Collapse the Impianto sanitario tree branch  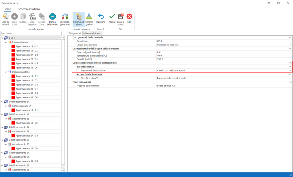click(x=6, y=72)
